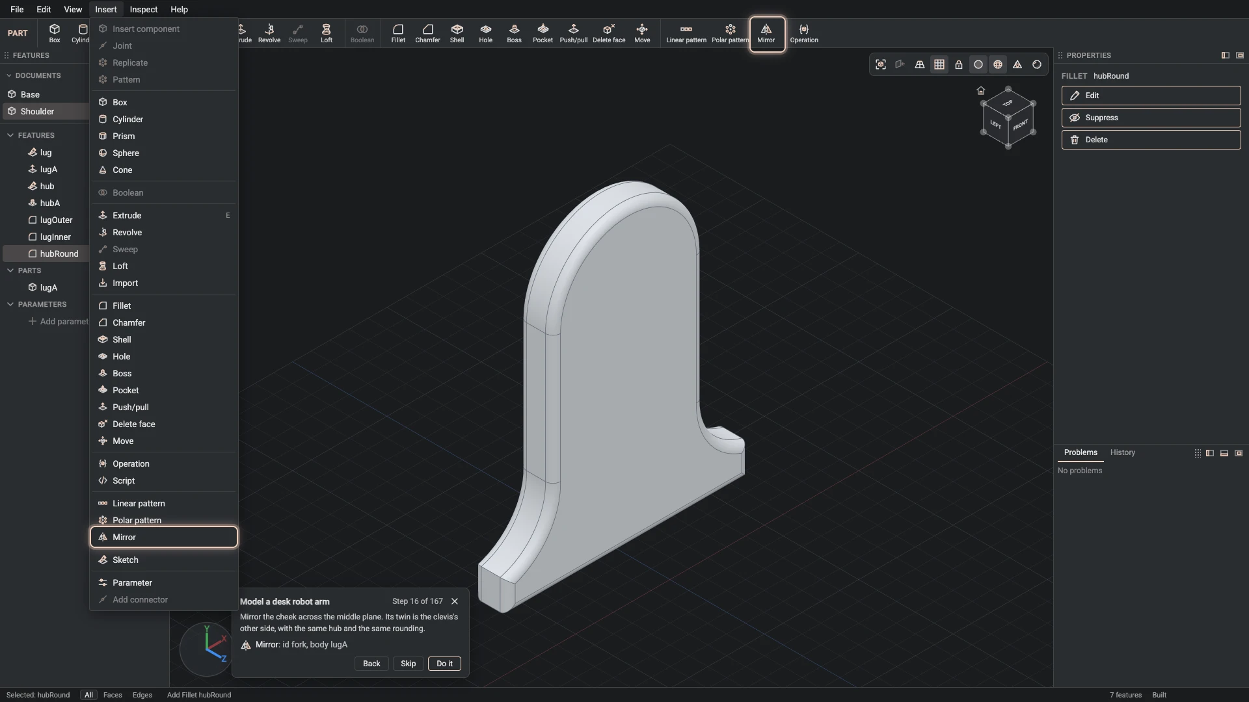Open the Inspect menu

[x=143, y=9]
